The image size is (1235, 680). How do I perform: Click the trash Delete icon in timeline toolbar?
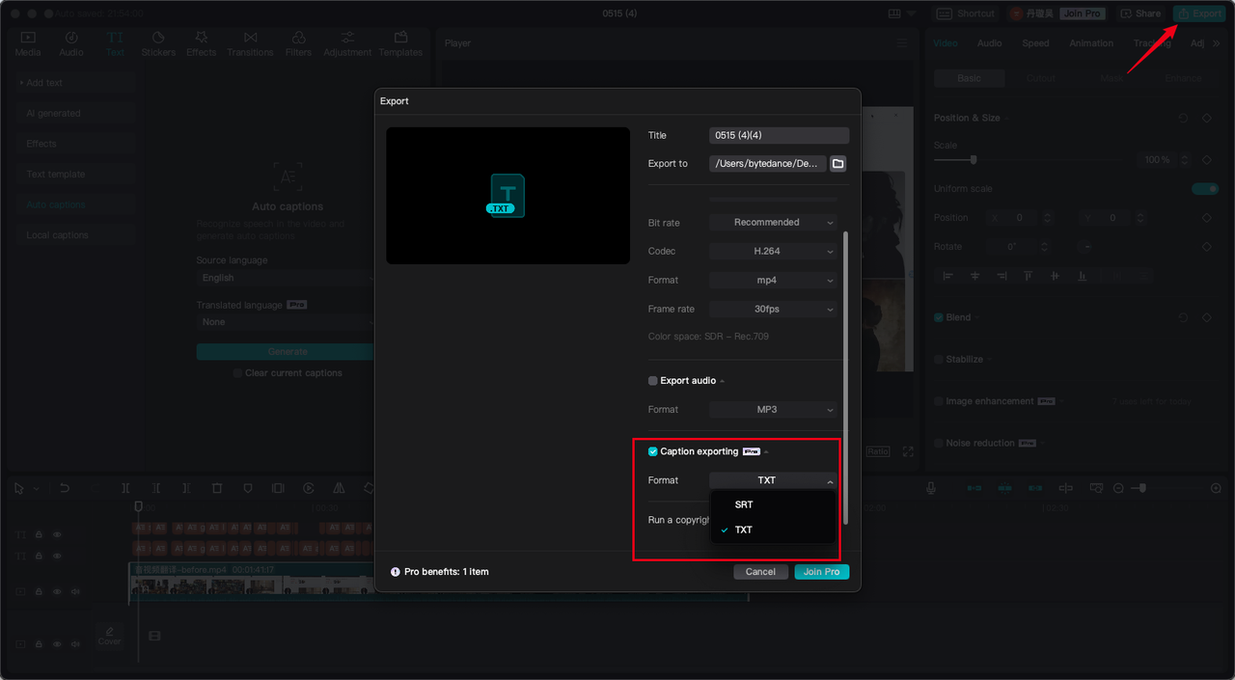click(x=217, y=488)
